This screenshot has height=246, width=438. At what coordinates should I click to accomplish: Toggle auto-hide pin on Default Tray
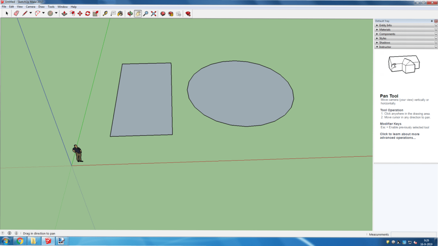[432, 21]
